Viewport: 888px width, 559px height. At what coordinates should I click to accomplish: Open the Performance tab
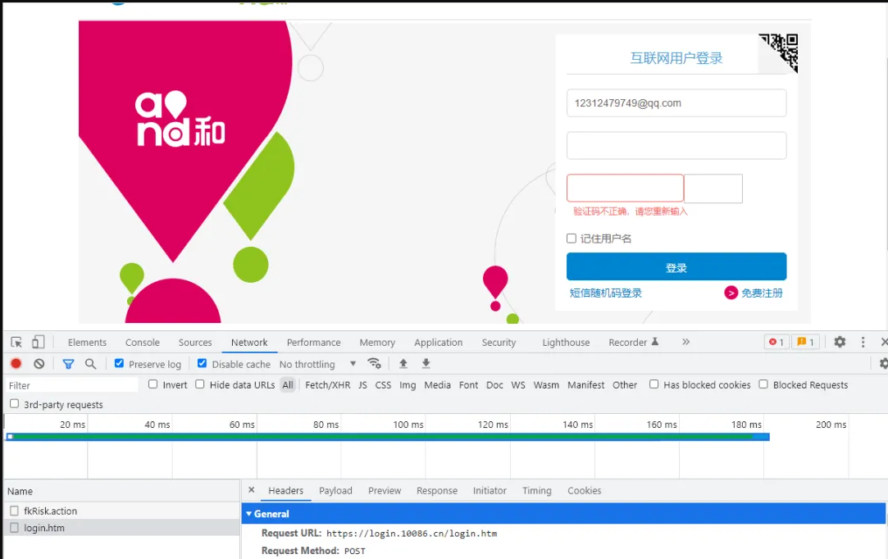pyautogui.click(x=314, y=342)
